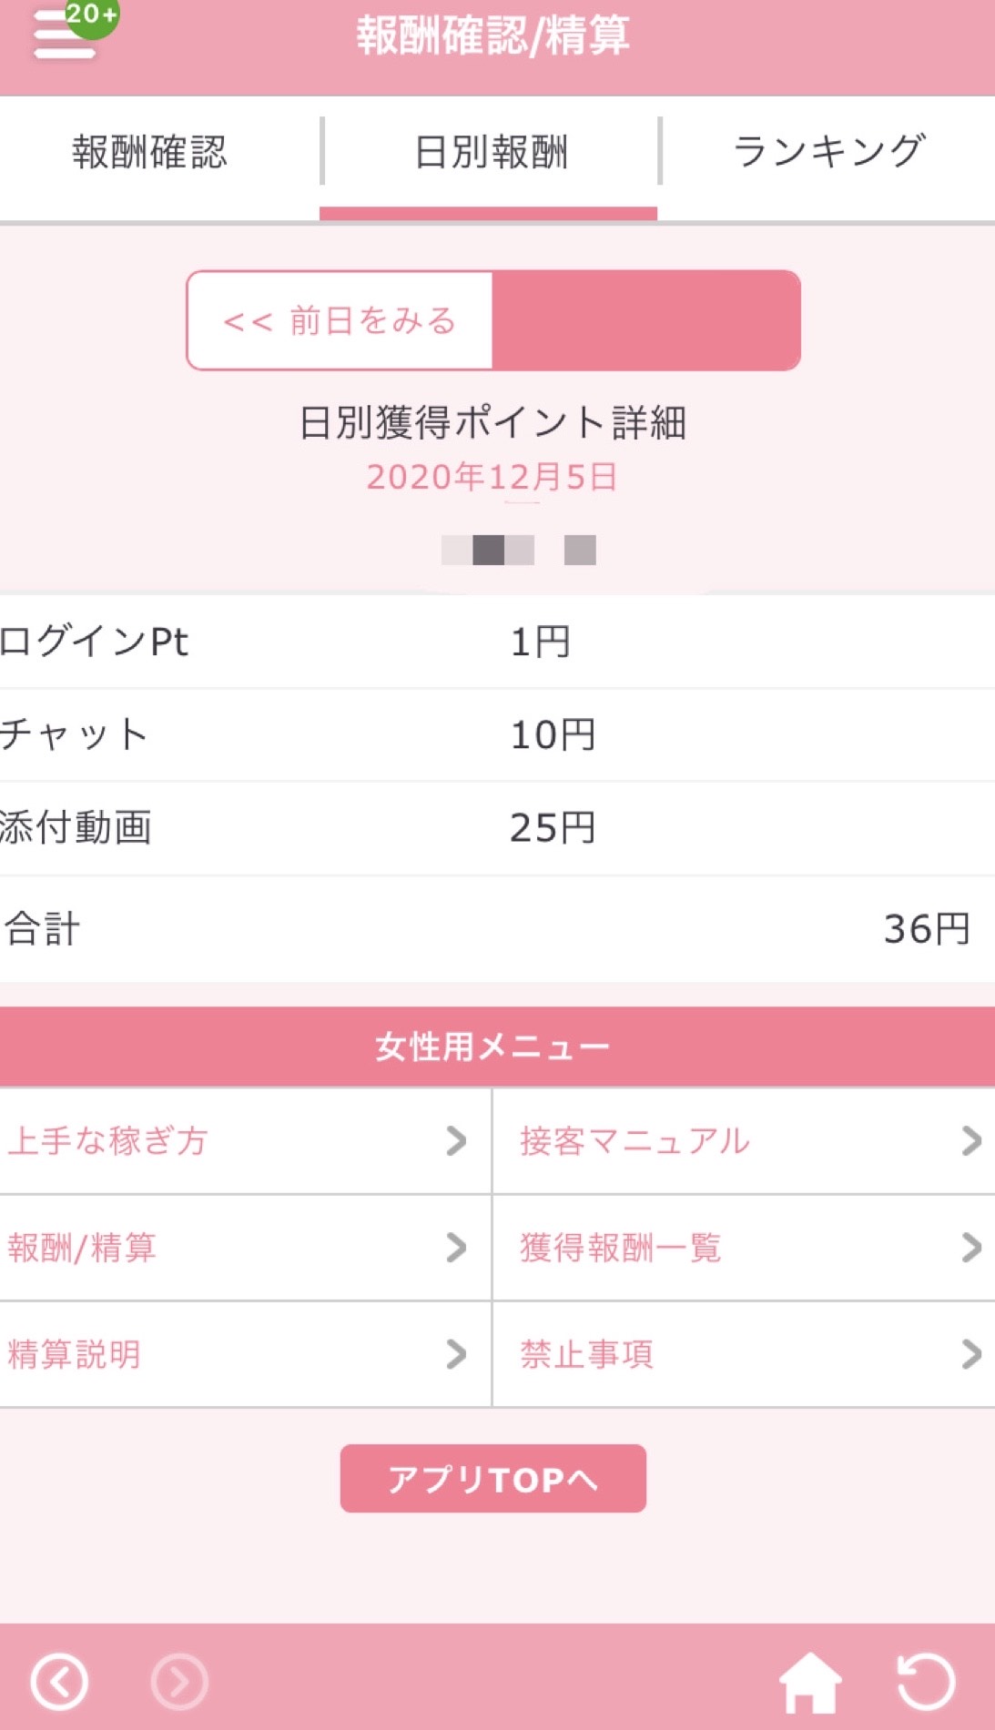Reload the page with refresh icon
This screenshot has width=995, height=1730.
click(x=926, y=1681)
